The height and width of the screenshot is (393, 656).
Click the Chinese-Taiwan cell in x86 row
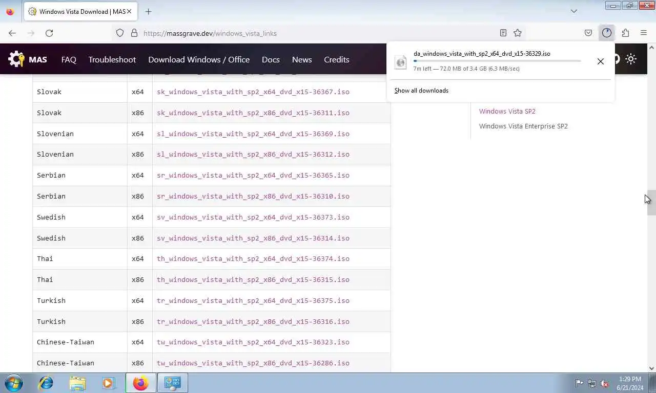click(80, 363)
